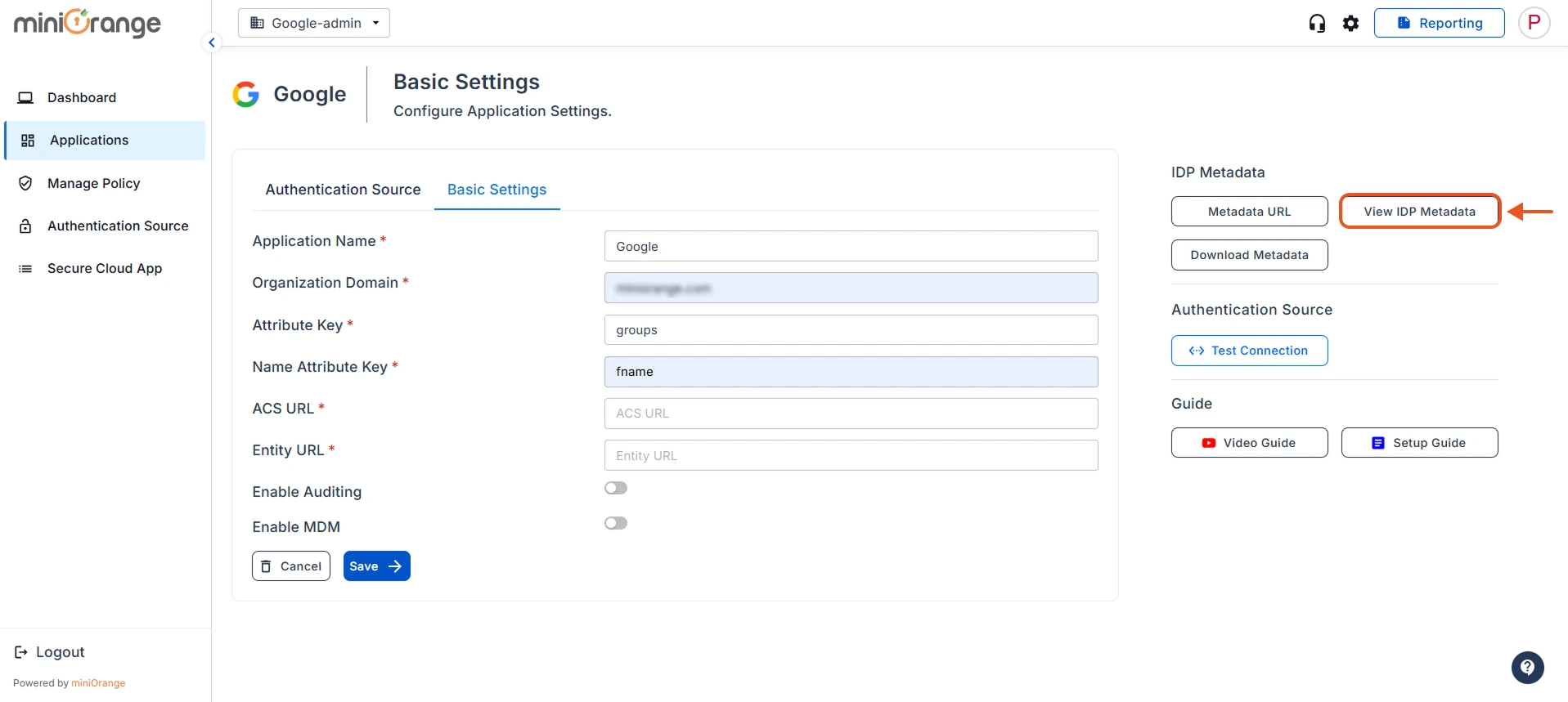The image size is (1568, 702).
Task: Click the Dashboard laptop icon
Action: click(25, 98)
